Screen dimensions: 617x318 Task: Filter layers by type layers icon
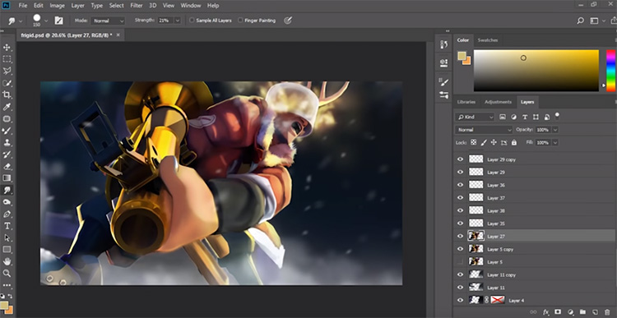tap(525, 118)
